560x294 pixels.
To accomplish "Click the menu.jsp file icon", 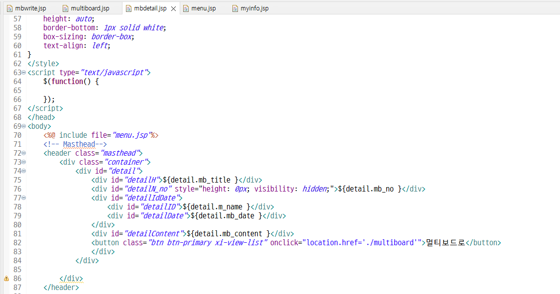I will click(x=186, y=8).
